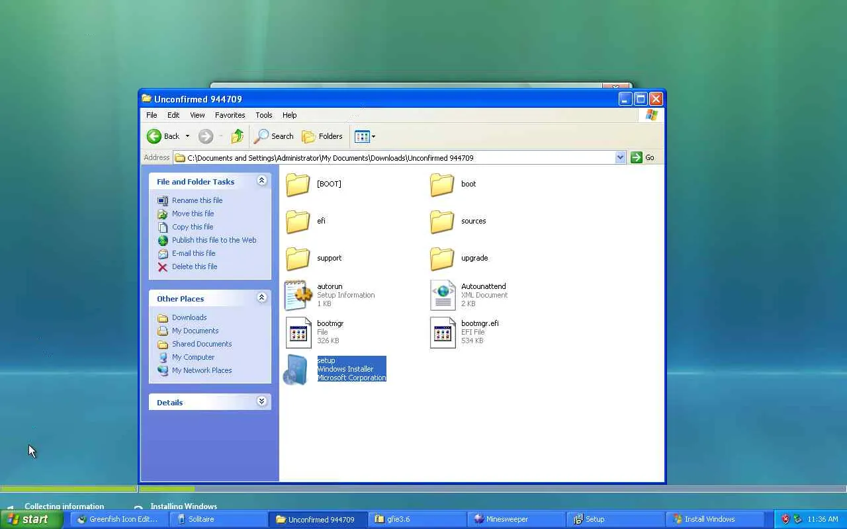The width and height of the screenshot is (847, 529).
Task: Select the upgrade folder icon
Action: click(442, 258)
